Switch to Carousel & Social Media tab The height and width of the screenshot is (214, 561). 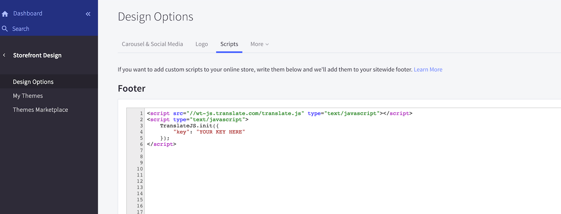(152, 44)
